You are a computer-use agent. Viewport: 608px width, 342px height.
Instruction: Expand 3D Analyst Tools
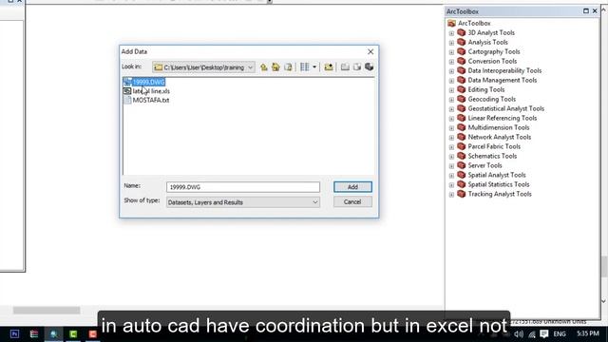[451, 33]
